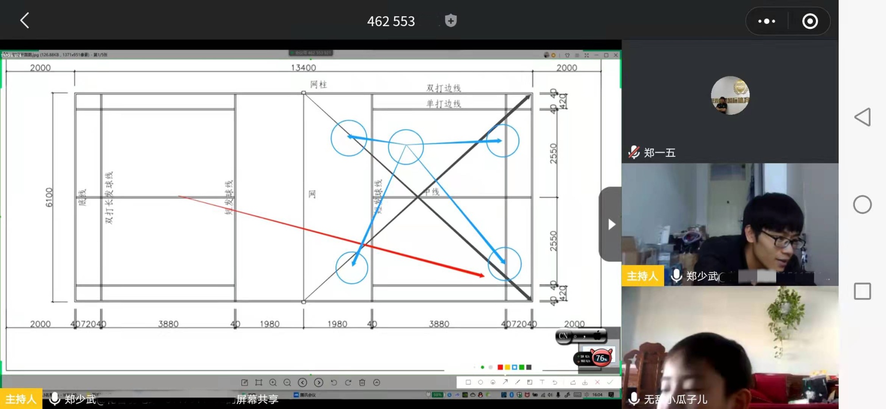Click the green checkmark to confirm annotation

pos(610,382)
